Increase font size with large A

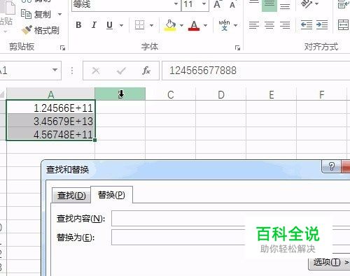click(x=217, y=4)
